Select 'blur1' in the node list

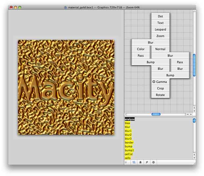tap(128, 131)
